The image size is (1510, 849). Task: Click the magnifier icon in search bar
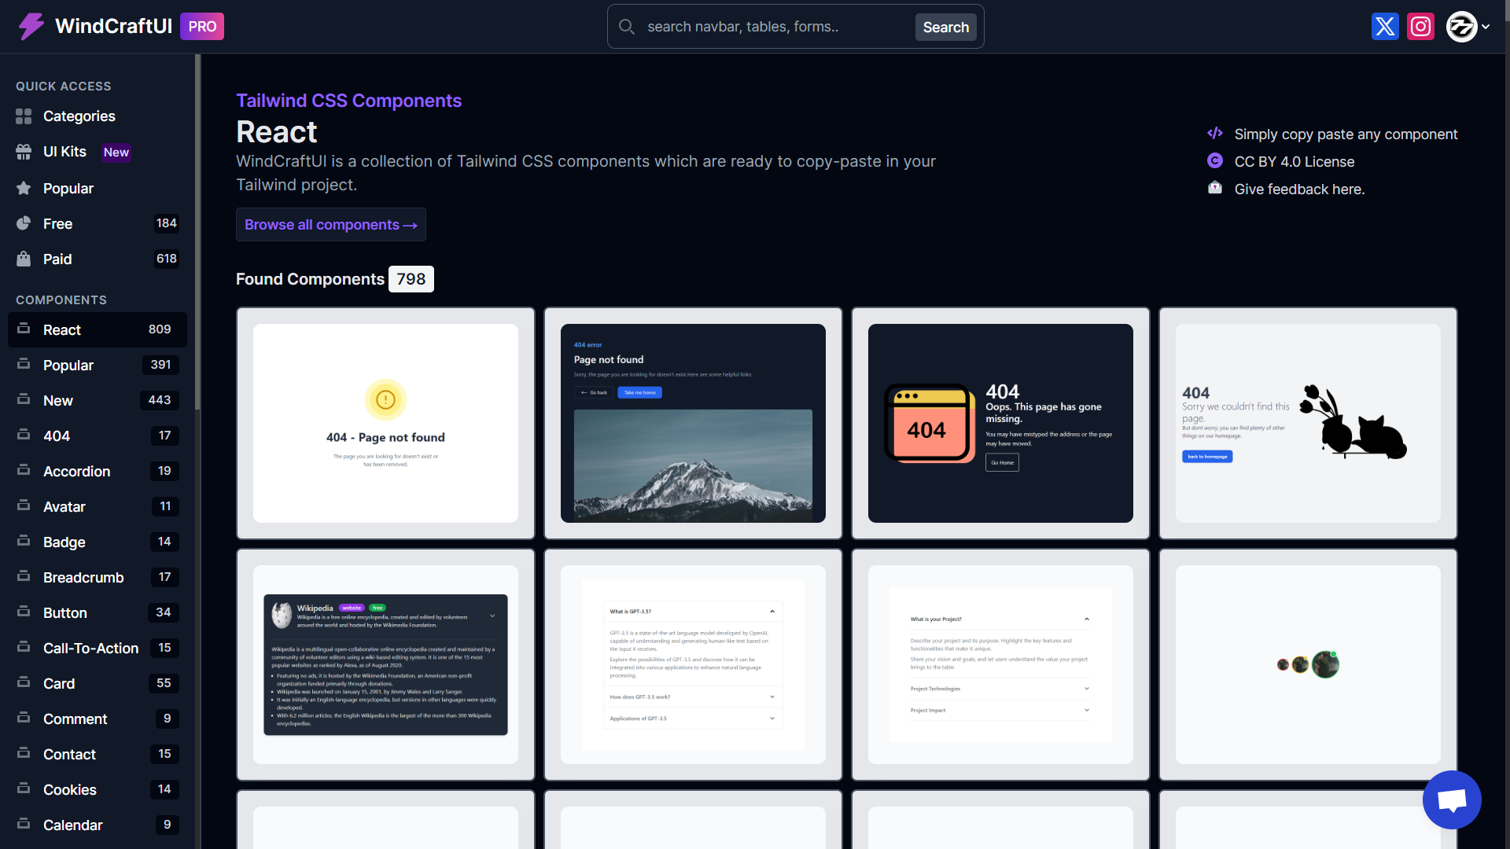click(x=627, y=27)
